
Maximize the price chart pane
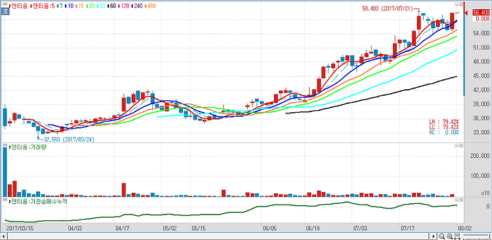coord(461,5)
